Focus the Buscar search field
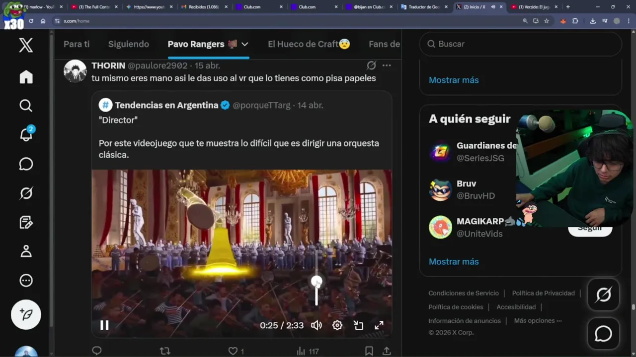The height and width of the screenshot is (357, 636). (521, 44)
